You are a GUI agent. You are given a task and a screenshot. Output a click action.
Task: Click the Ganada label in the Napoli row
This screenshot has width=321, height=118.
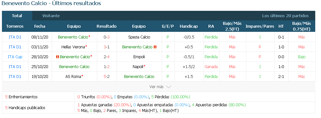point(211,67)
